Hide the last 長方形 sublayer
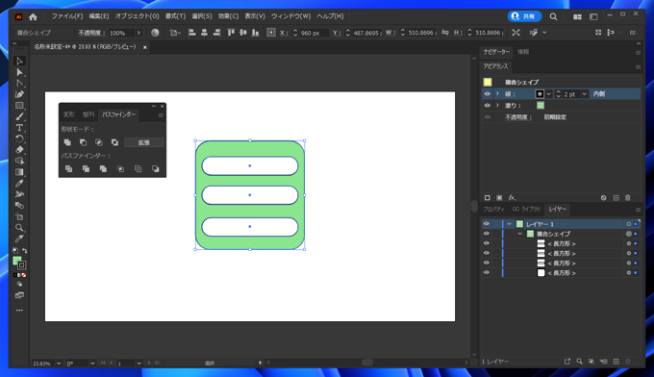This screenshot has width=654, height=377. pyautogui.click(x=487, y=273)
